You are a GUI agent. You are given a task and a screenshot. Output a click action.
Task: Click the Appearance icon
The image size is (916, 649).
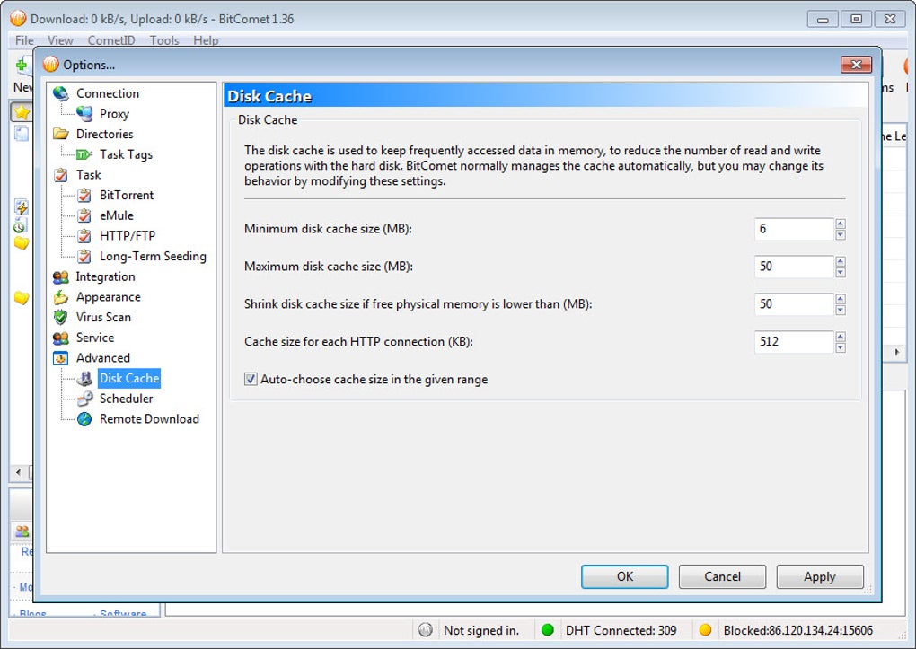61,297
